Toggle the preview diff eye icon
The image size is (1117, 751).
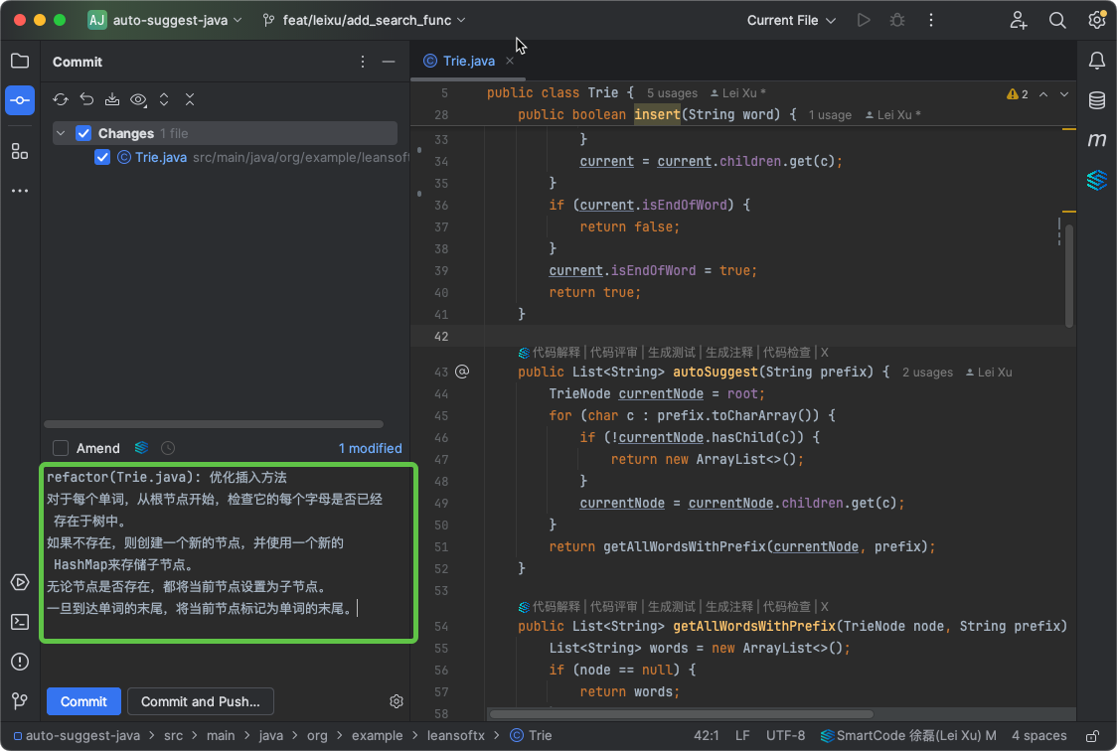coord(138,99)
